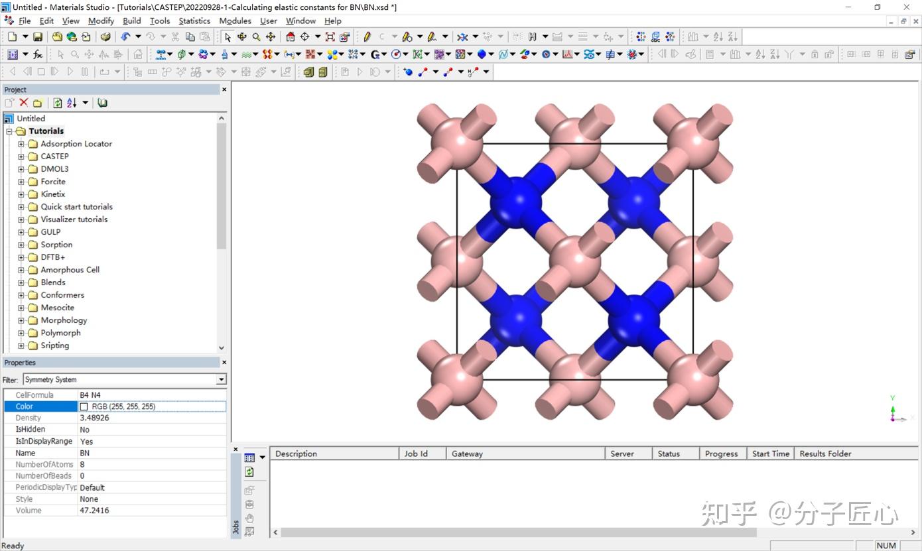Sort project items alphabetically

pos(70,103)
